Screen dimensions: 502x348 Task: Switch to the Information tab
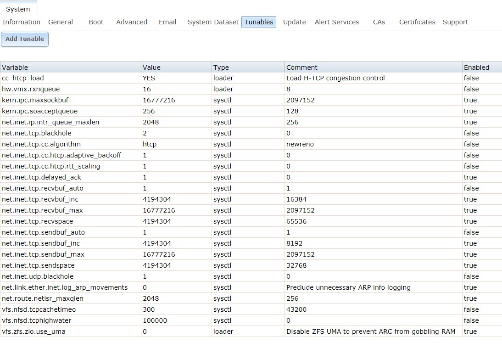point(22,22)
